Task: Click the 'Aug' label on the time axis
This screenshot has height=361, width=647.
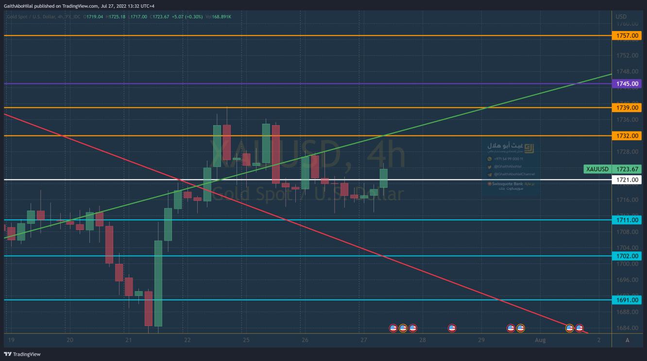Action: (540, 340)
